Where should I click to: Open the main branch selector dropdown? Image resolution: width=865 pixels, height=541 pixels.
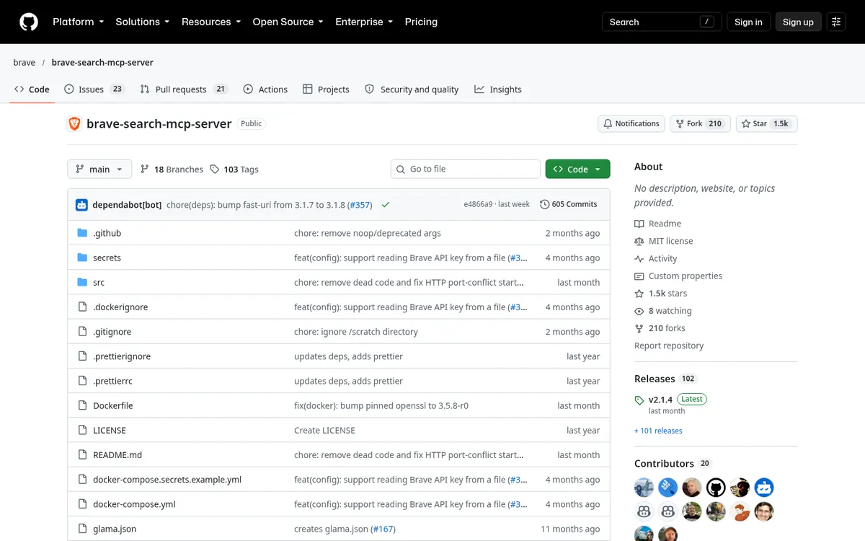tap(99, 169)
